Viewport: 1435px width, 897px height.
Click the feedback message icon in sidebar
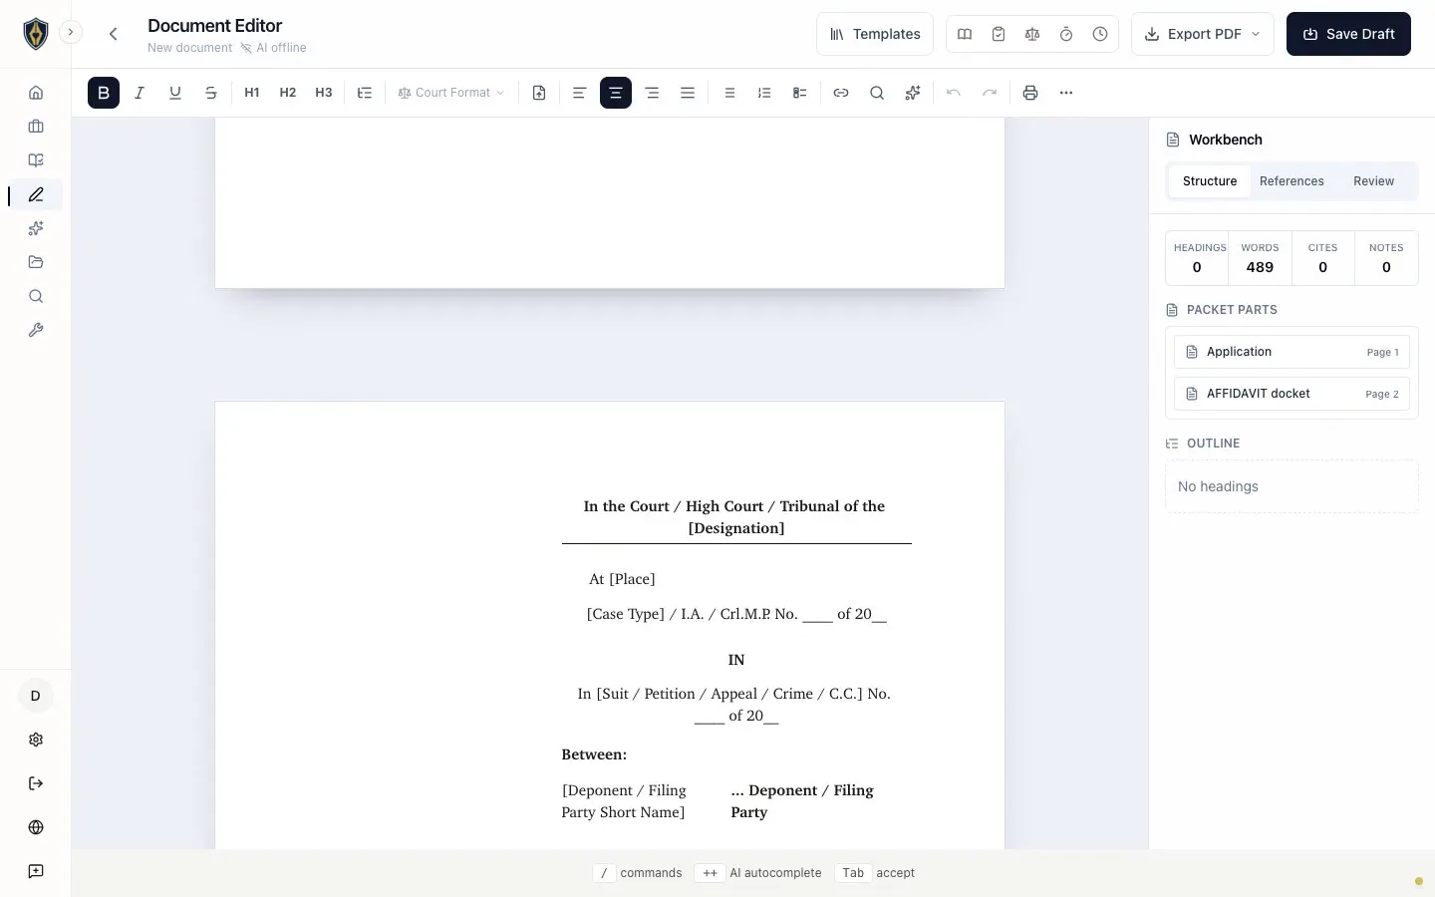click(x=36, y=871)
